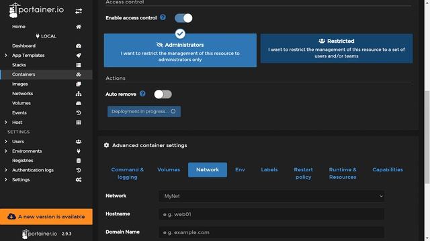
Task: Open Networks in the sidebar
Action: click(22, 94)
